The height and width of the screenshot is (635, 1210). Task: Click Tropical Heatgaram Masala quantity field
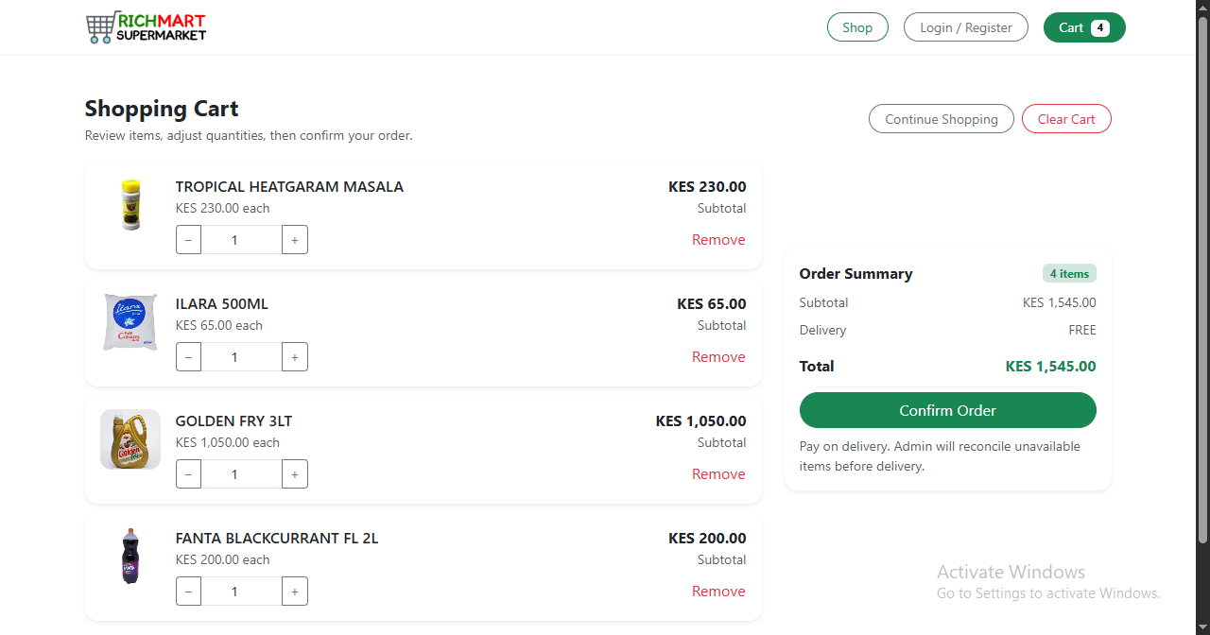click(241, 240)
